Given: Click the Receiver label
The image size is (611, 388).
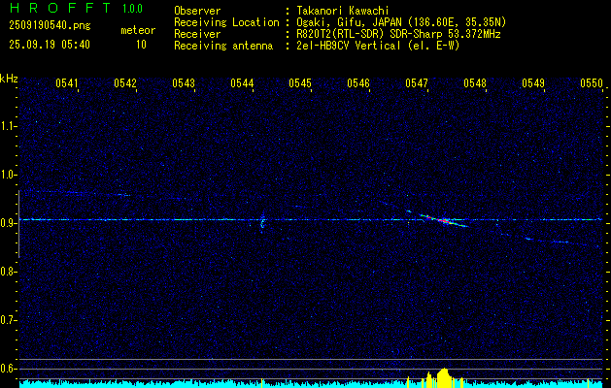Looking at the screenshot, I should click(x=197, y=34).
